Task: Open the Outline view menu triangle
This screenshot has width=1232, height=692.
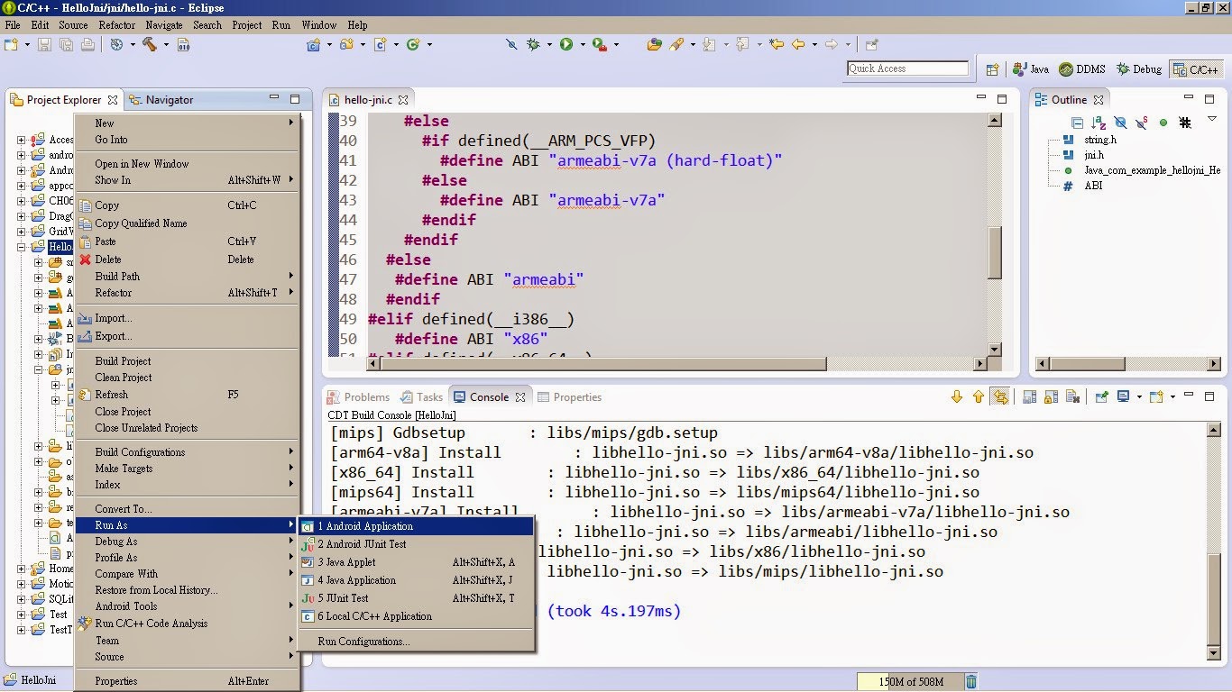Action: click(x=1211, y=119)
